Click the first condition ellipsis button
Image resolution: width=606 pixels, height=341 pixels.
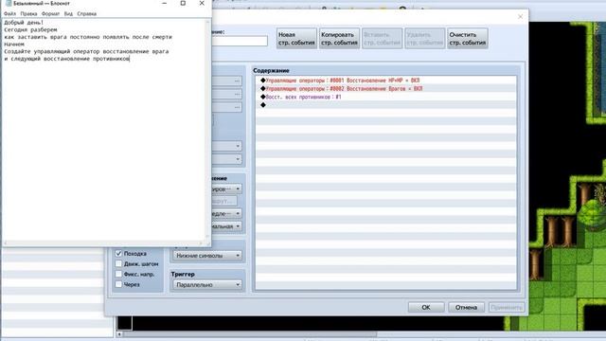point(237,81)
